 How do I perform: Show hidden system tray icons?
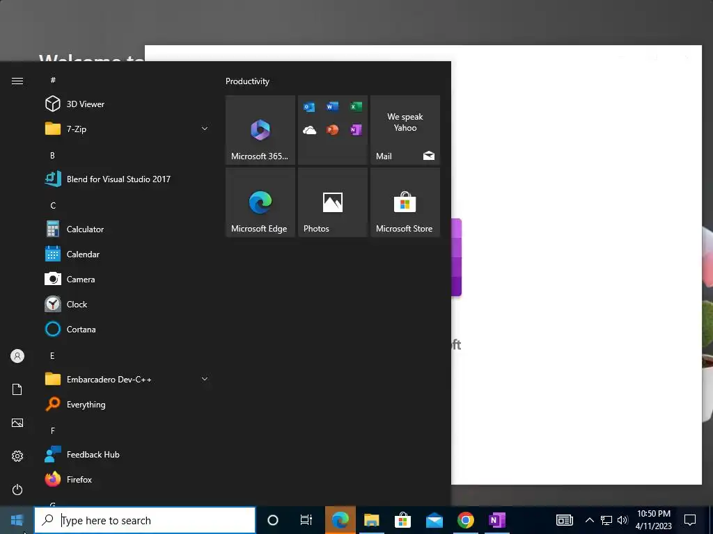[x=589, y=520]
